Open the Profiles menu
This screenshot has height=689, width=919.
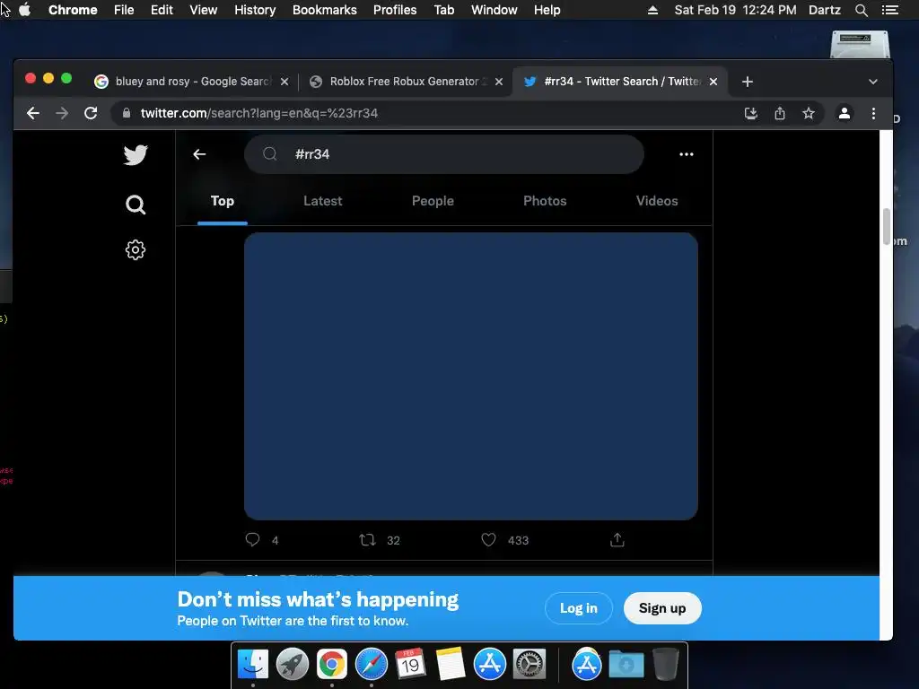(x=395, y=10)
